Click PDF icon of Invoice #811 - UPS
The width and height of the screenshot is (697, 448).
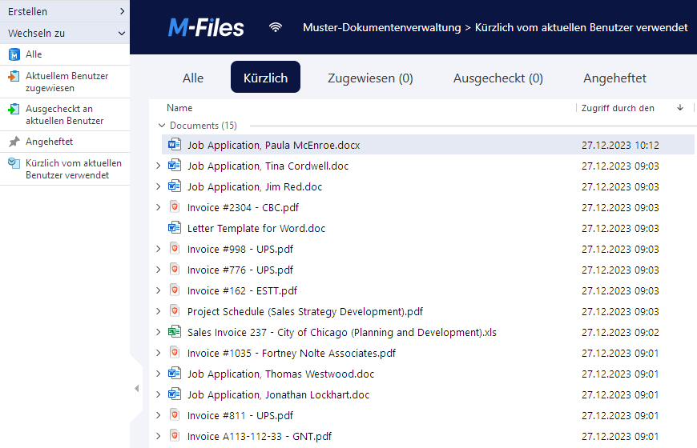(x=175, y=415)
